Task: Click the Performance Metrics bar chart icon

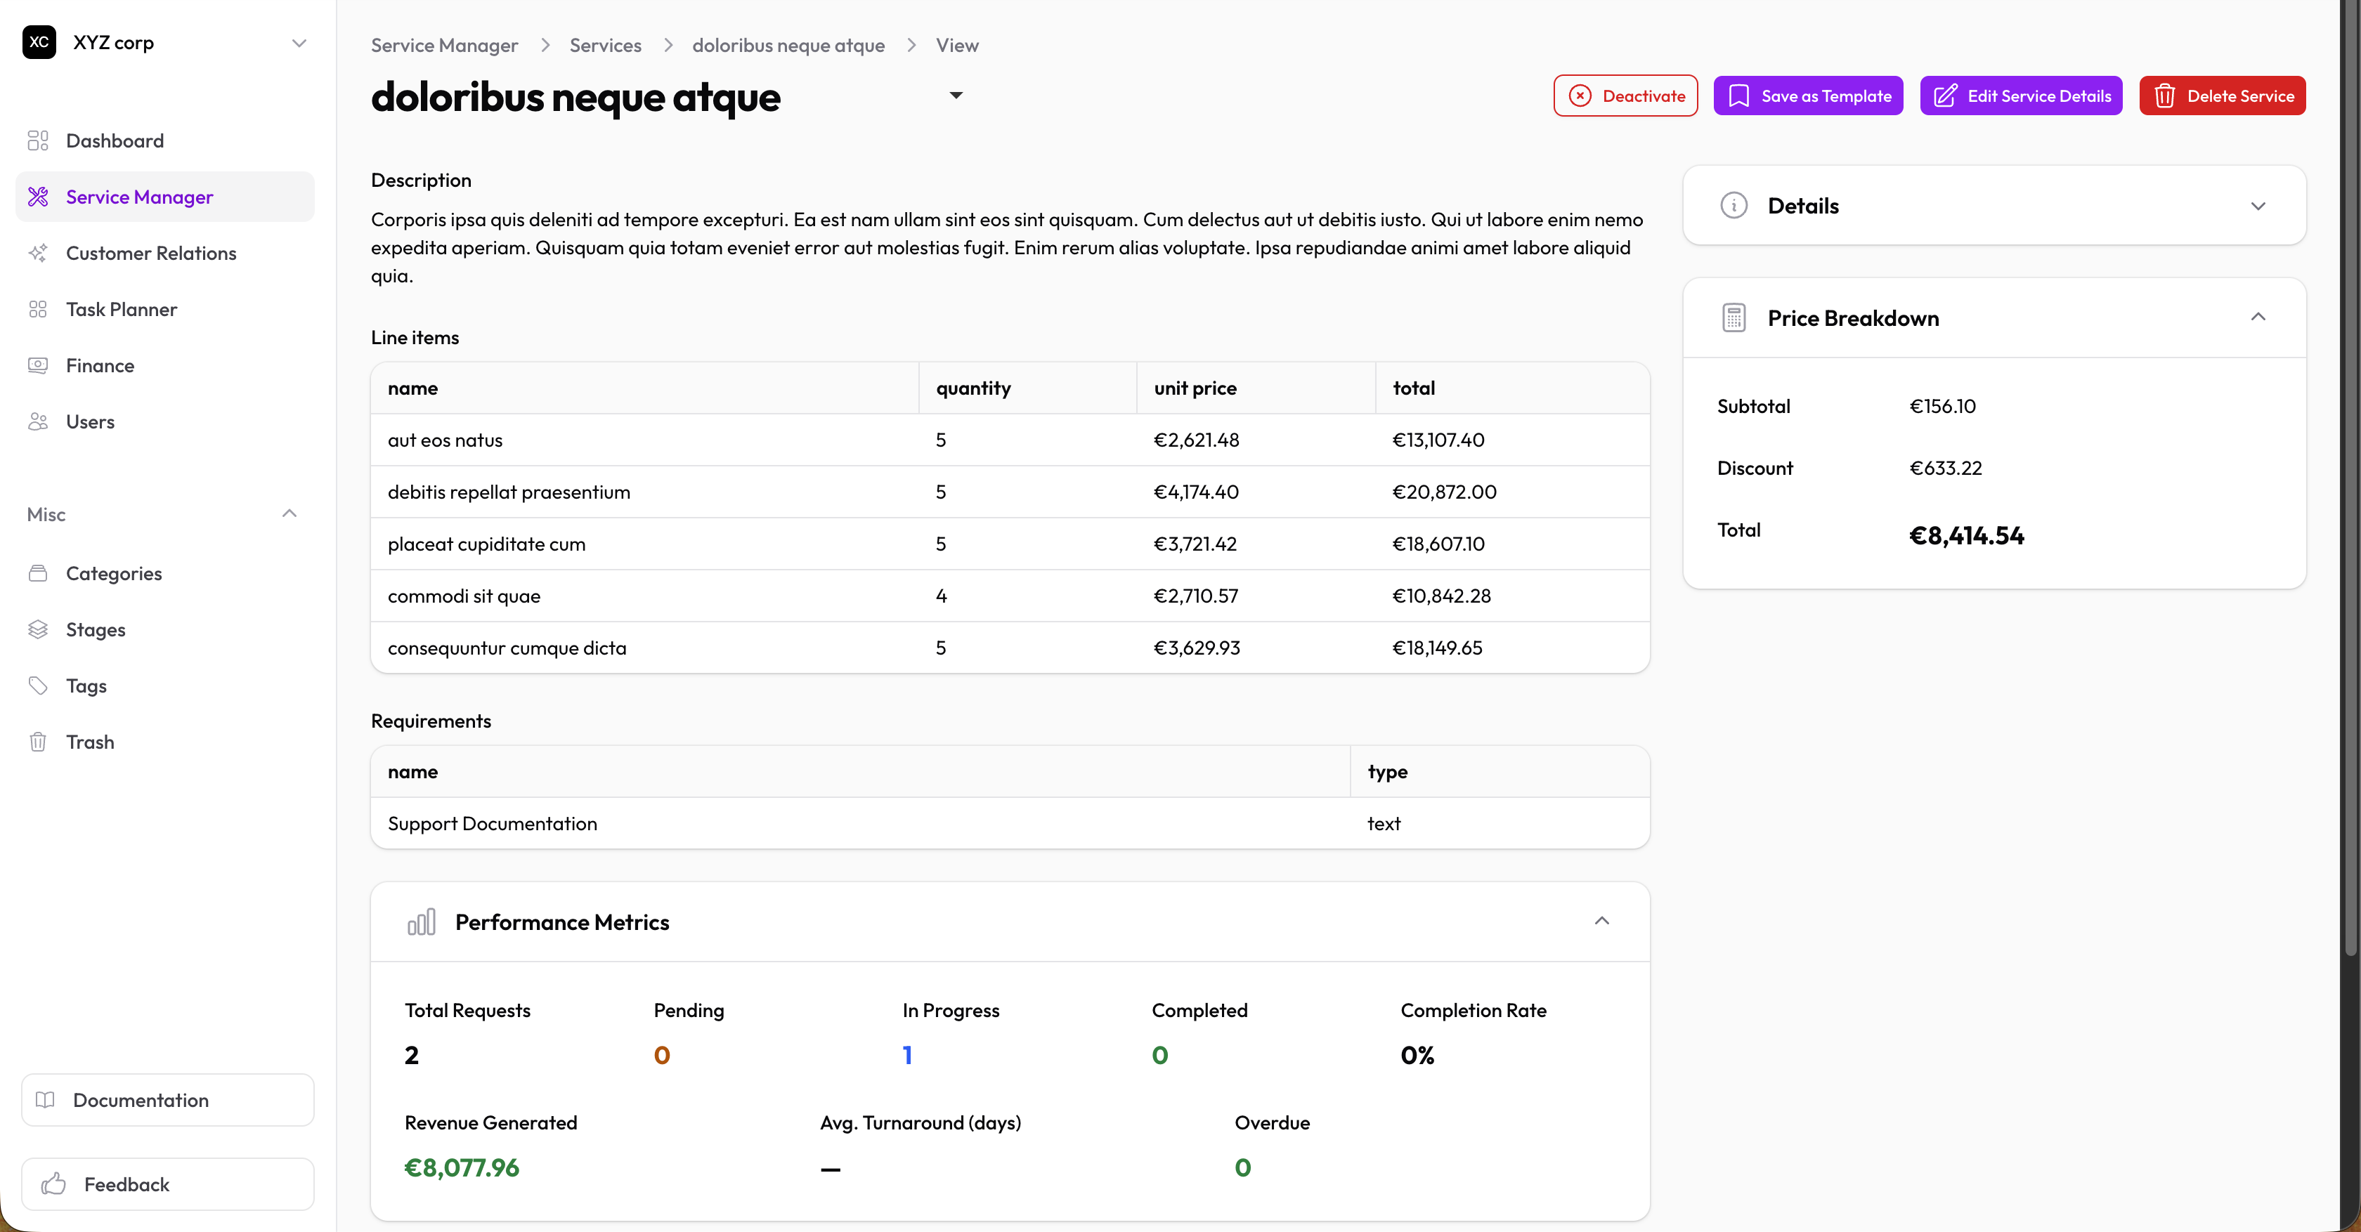Action: point(422,922)
